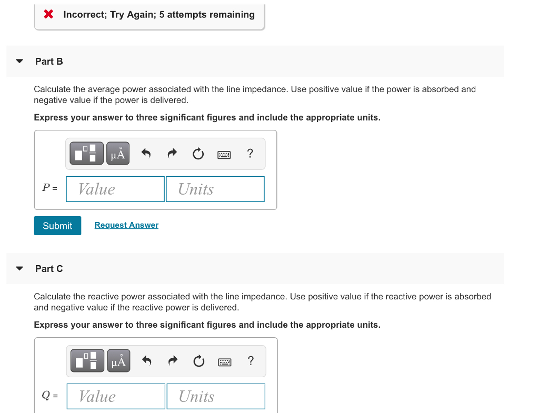Undo last entry in Part B toolbar

click(146, 153)
